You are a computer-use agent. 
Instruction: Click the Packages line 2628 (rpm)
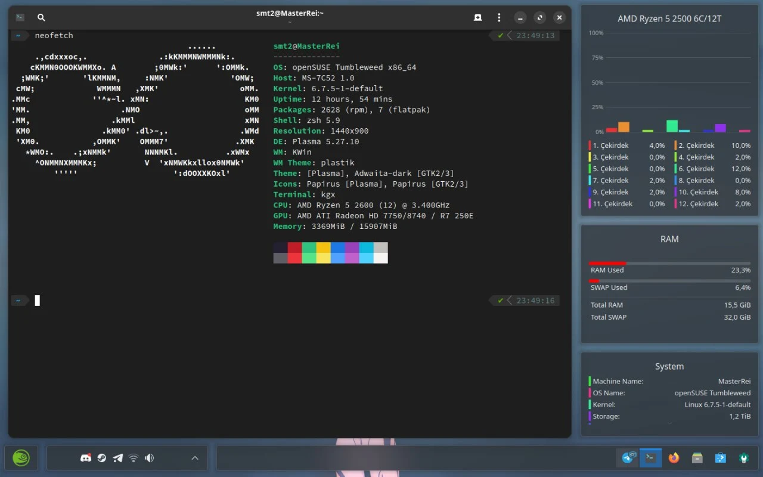pos(352,110)
